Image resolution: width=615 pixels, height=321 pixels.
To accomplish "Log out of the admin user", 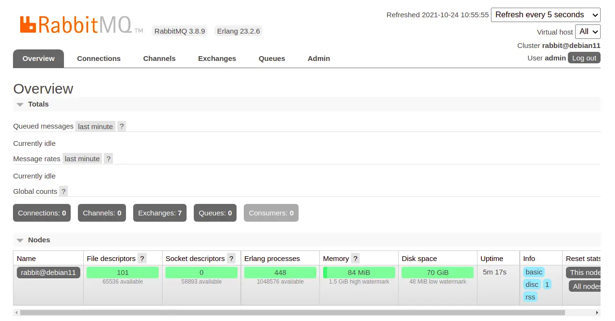I will (584, 58).
